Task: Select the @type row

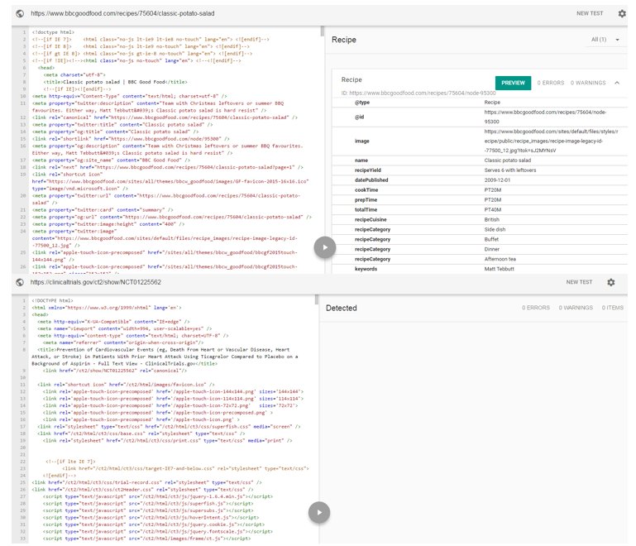Action: click(480, 103)
